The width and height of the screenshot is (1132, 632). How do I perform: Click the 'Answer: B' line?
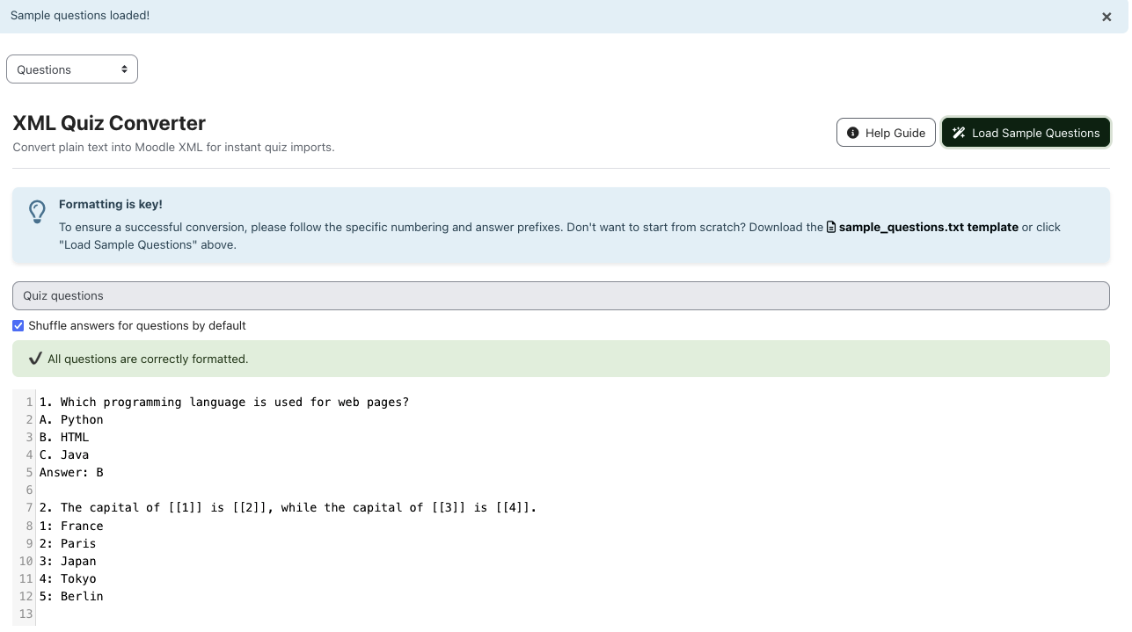(x=71, y=472)
